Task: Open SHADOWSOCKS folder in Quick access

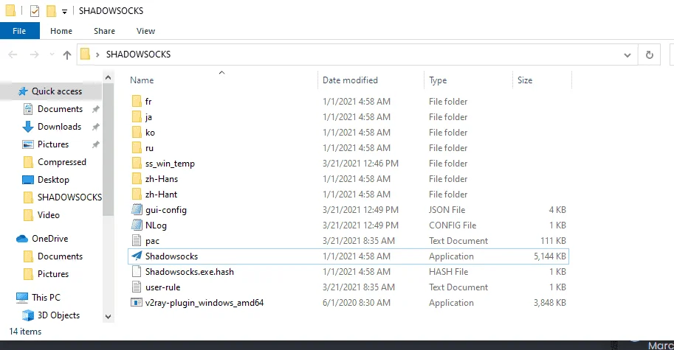Action: click(x=69, y=197)
